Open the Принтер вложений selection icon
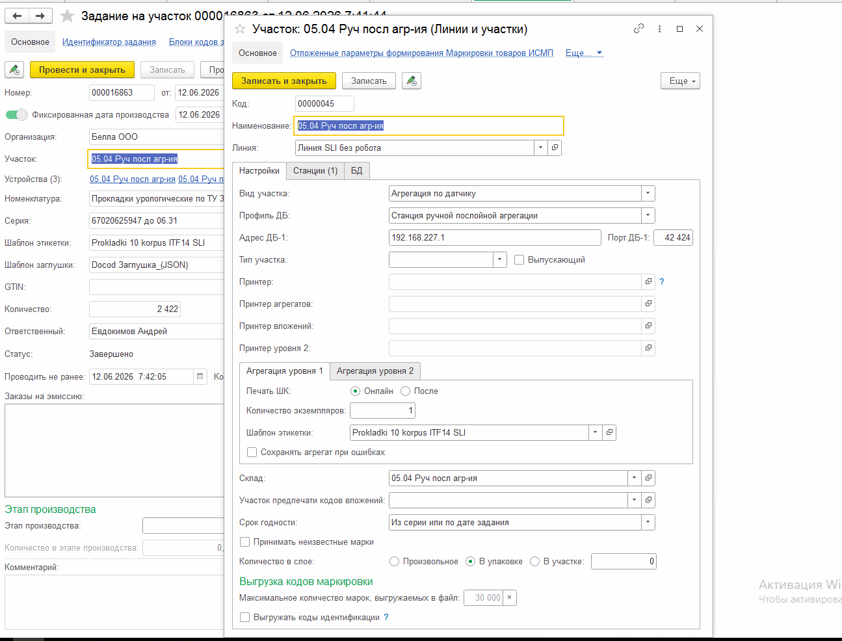Image resolution: width=842 pixels, height=641 pixels. pos(648,326)
